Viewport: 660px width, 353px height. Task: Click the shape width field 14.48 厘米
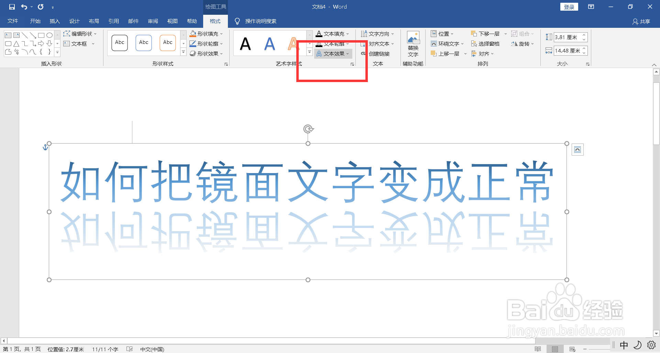click(568, 51)
